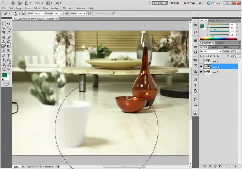Select the Pen tool

click(x=4, y=56)
